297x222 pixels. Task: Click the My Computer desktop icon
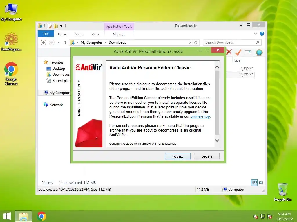click(x=11, y=12)
